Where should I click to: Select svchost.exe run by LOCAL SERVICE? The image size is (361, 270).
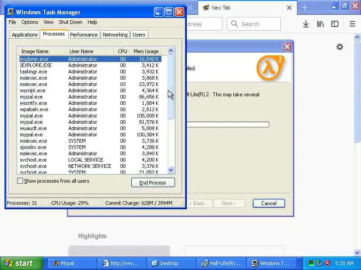(90, 160)
